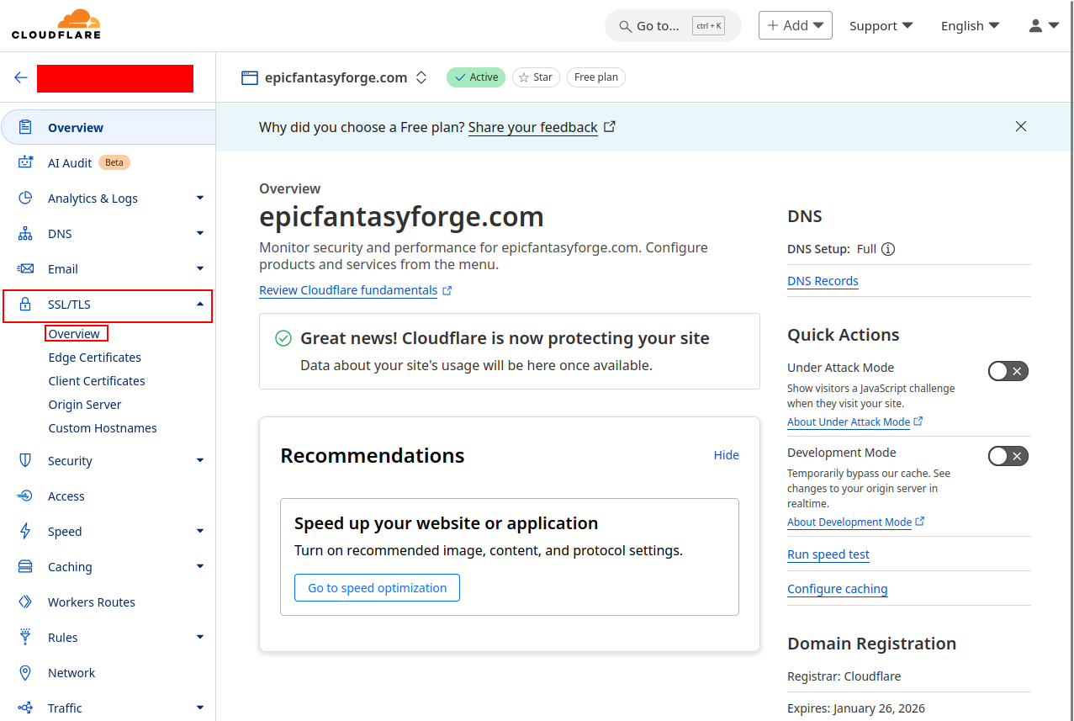The height and width of the screenshot is (721, 1074).
Task: Click the Overview clipboard icon in sidebar
Action: 25,127
